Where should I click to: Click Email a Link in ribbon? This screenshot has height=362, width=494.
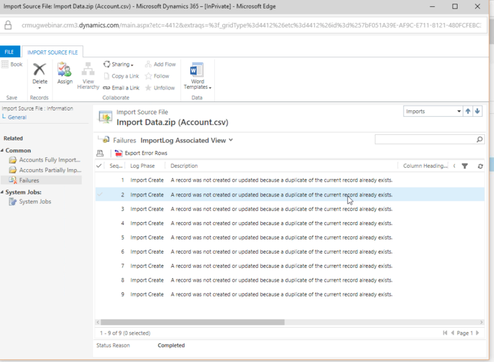(121, 88)
